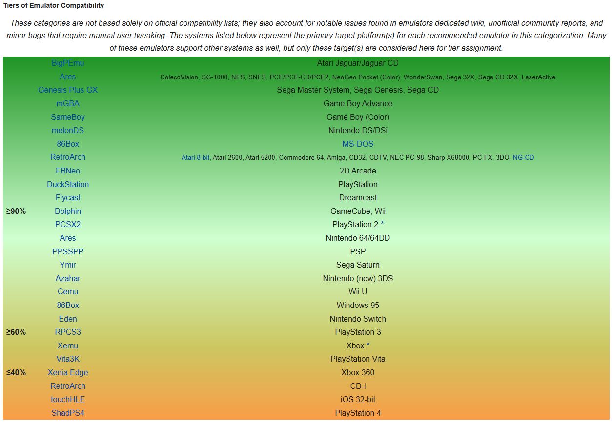Follow the ShadPS4 link
The height and width of the screenshot is (422, 612).
click(68, 413)
